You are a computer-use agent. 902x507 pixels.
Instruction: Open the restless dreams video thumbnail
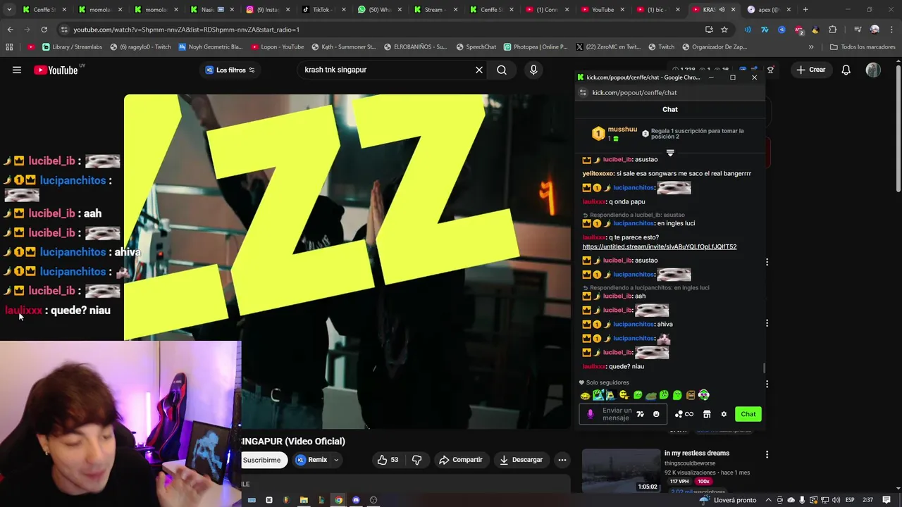coord(621,470)
